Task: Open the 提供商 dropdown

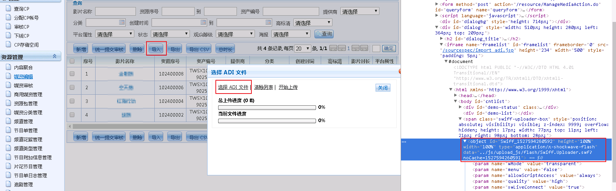Action: [x=359, y=11]
